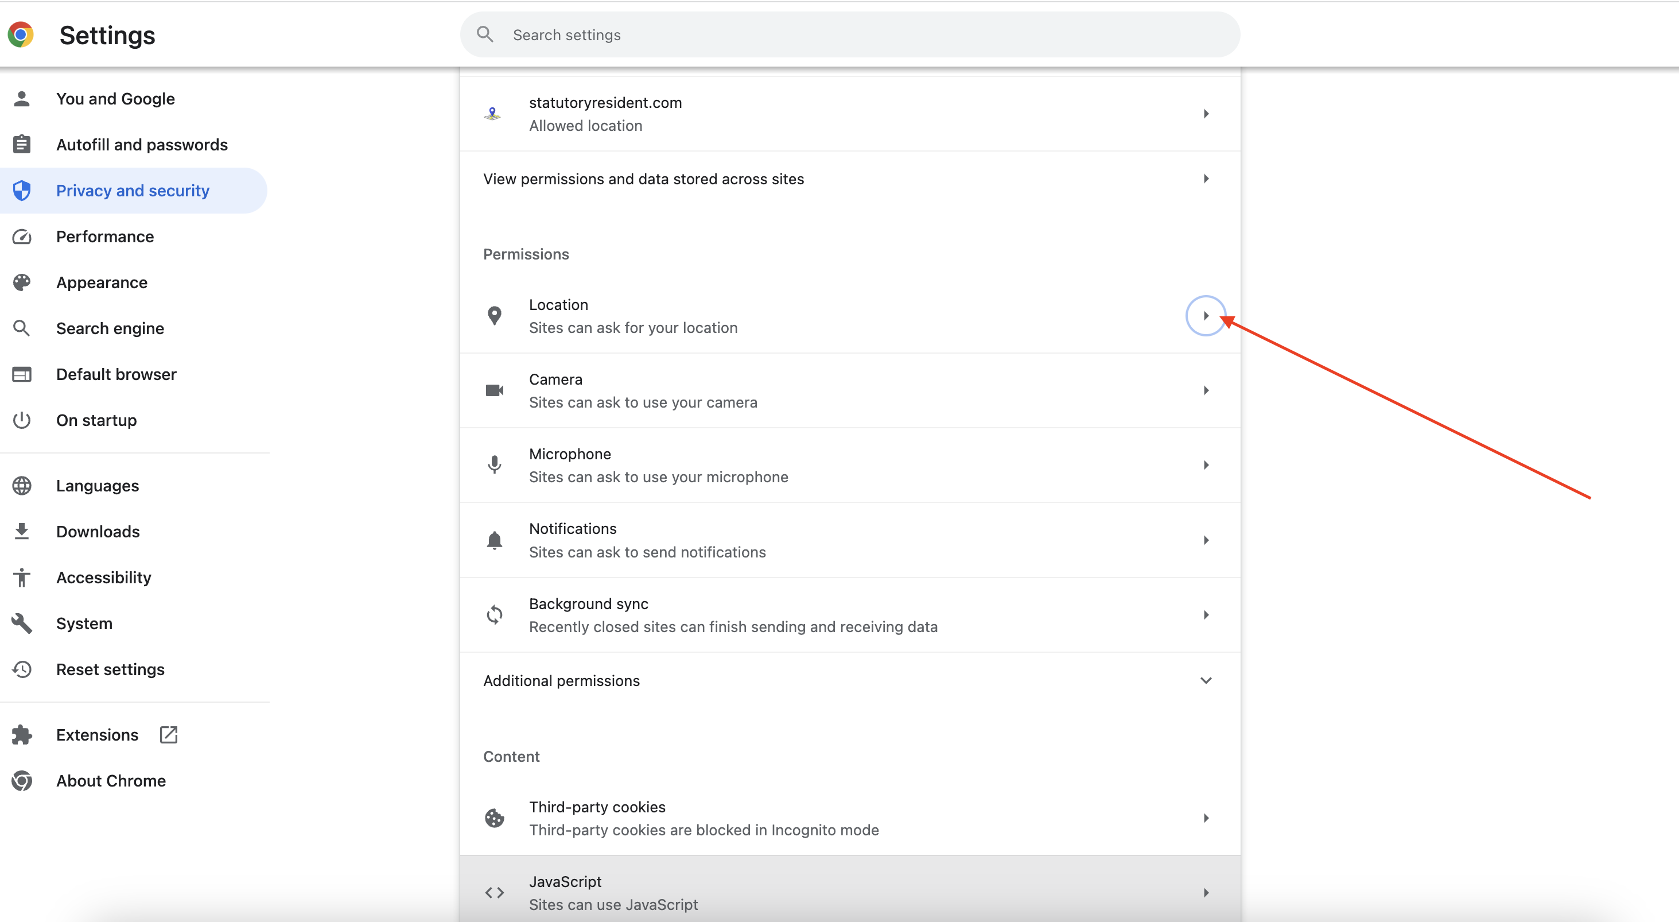
Task: Navigate to Performance settings
Action: tap(104, 236)
